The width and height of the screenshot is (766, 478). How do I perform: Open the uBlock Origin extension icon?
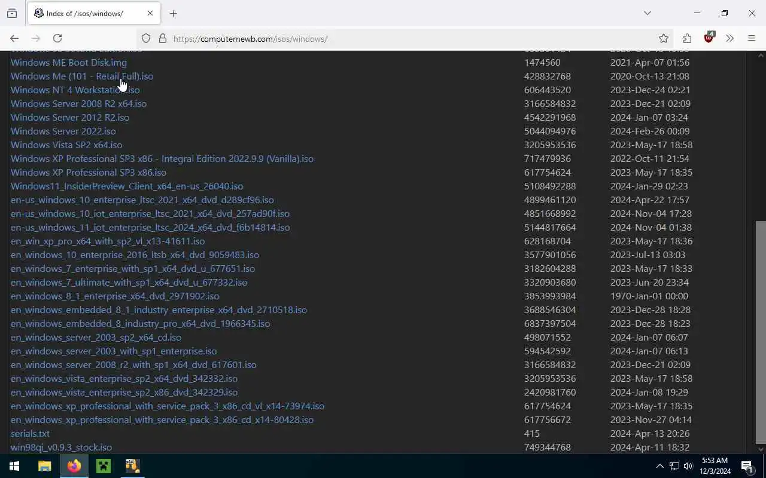point(709,38)
